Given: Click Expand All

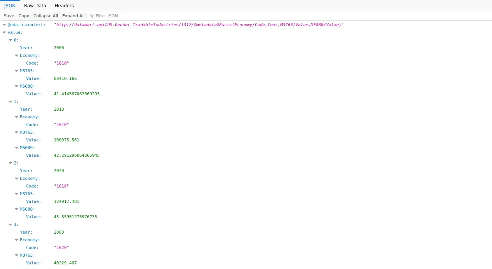Looking at the screenshot, I should pos(73,16).
